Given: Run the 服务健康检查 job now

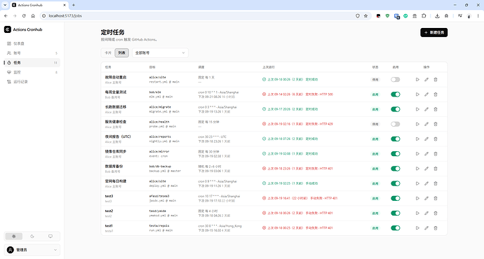Looking at the screenshot, I should [417, 124].
